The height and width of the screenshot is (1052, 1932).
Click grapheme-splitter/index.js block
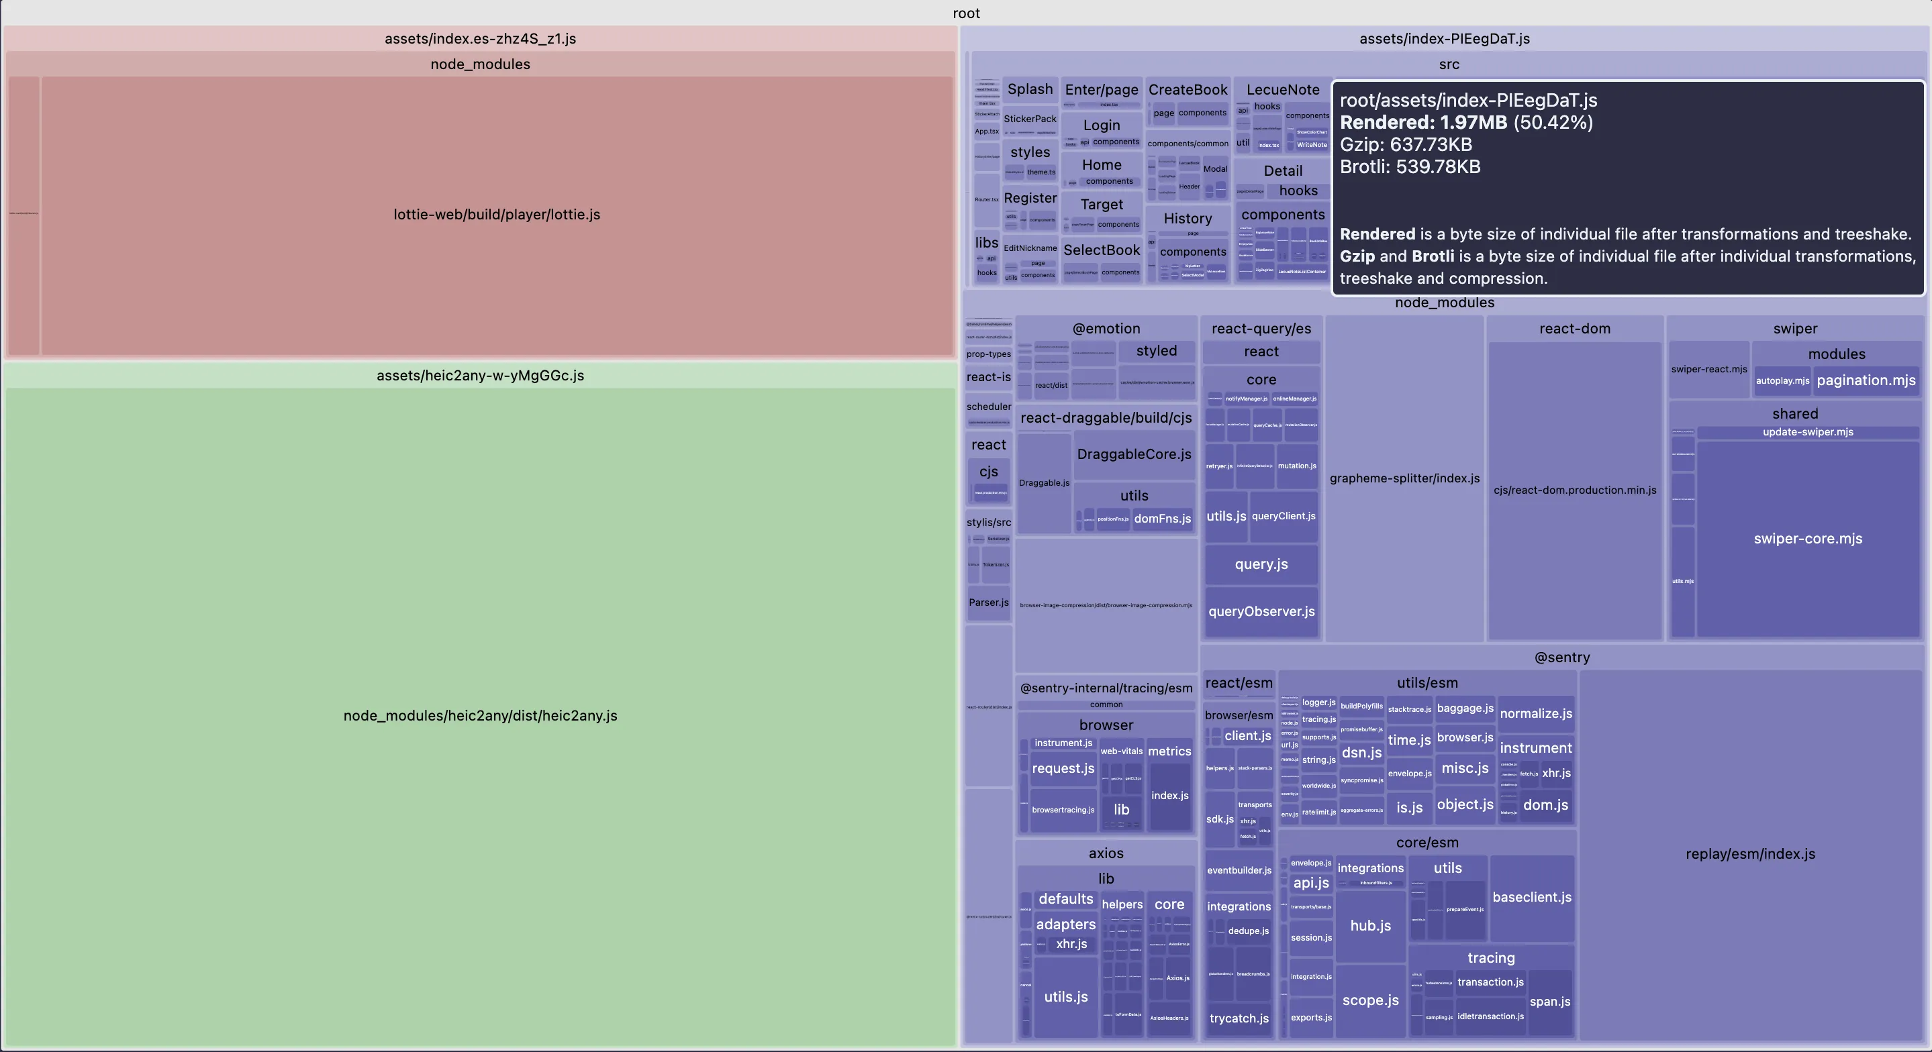point(1404,478)
